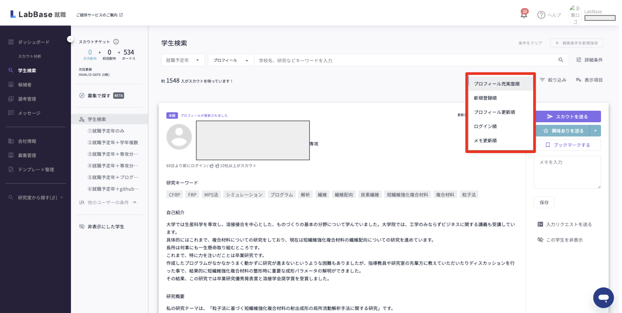
Task: Open プロフィール dropdown in search bar
Action: pos(231,60)
